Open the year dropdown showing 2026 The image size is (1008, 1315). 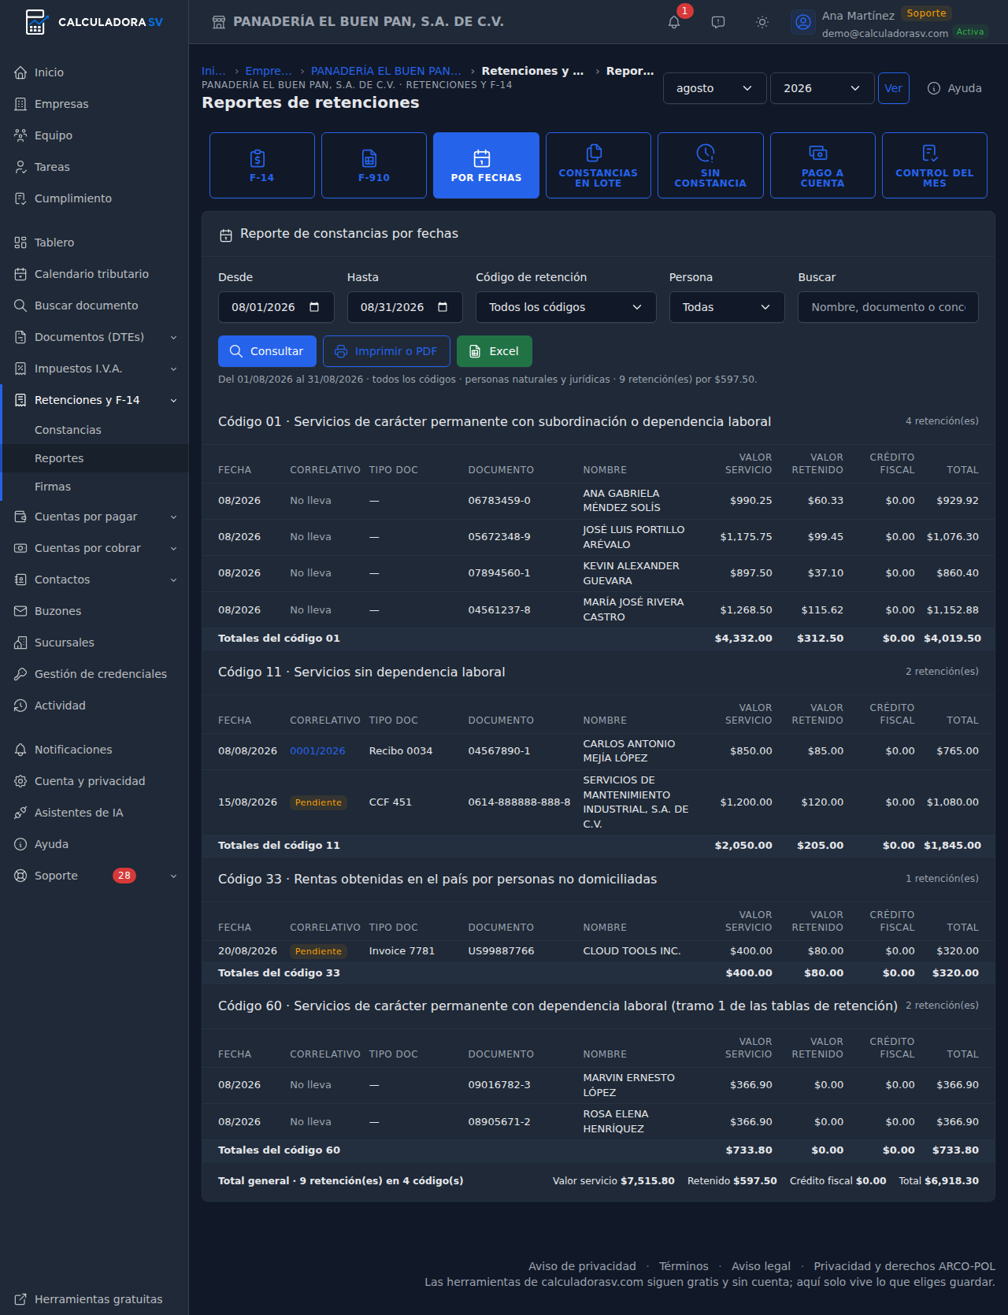(822, 88)
